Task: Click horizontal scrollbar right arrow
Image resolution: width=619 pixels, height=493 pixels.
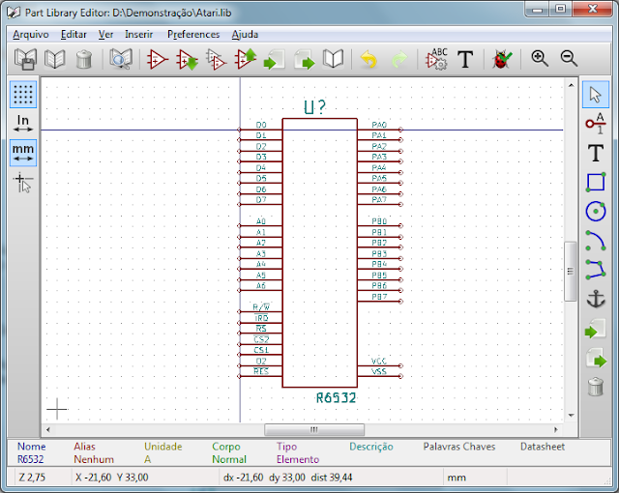Action: point(556,429)
